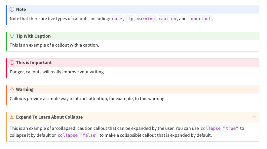This screenshot has width=267, height=149.
Task: Click the important inline code word
Action: [200, 19]
